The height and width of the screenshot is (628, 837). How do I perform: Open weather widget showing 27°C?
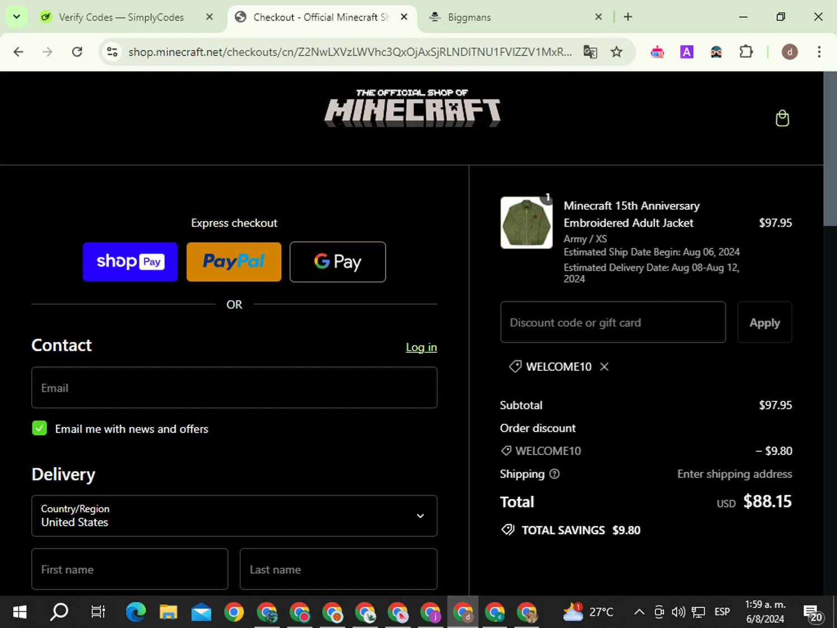589,612
